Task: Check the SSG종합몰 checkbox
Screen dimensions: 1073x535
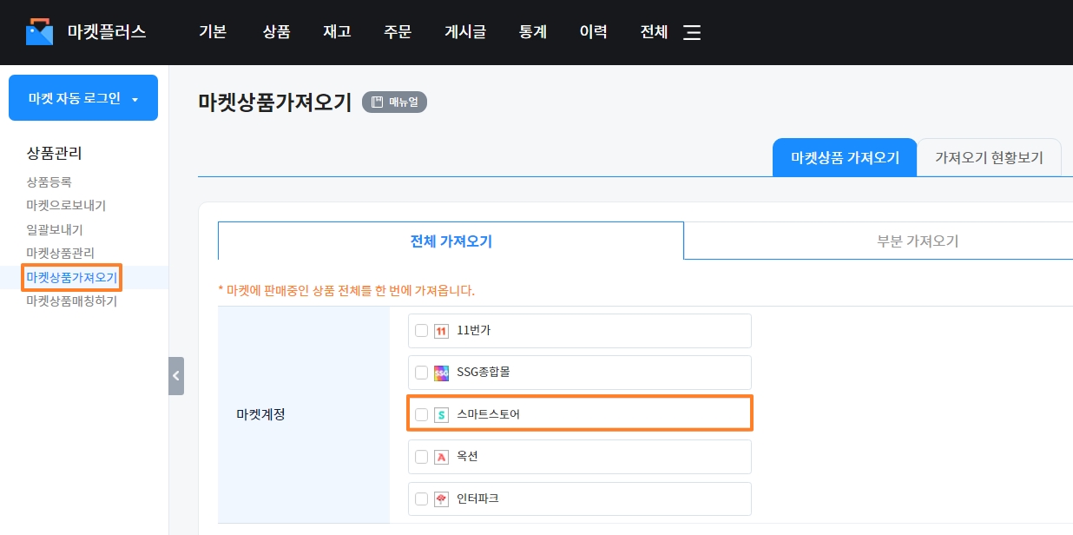Action: point(421,373)
